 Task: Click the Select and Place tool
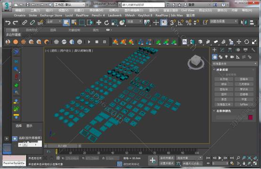click(122, 23)
